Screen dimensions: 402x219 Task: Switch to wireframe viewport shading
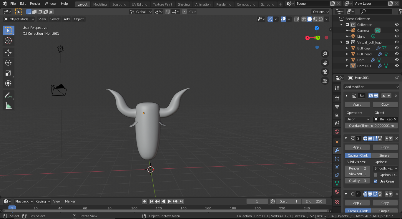(304, 19)
